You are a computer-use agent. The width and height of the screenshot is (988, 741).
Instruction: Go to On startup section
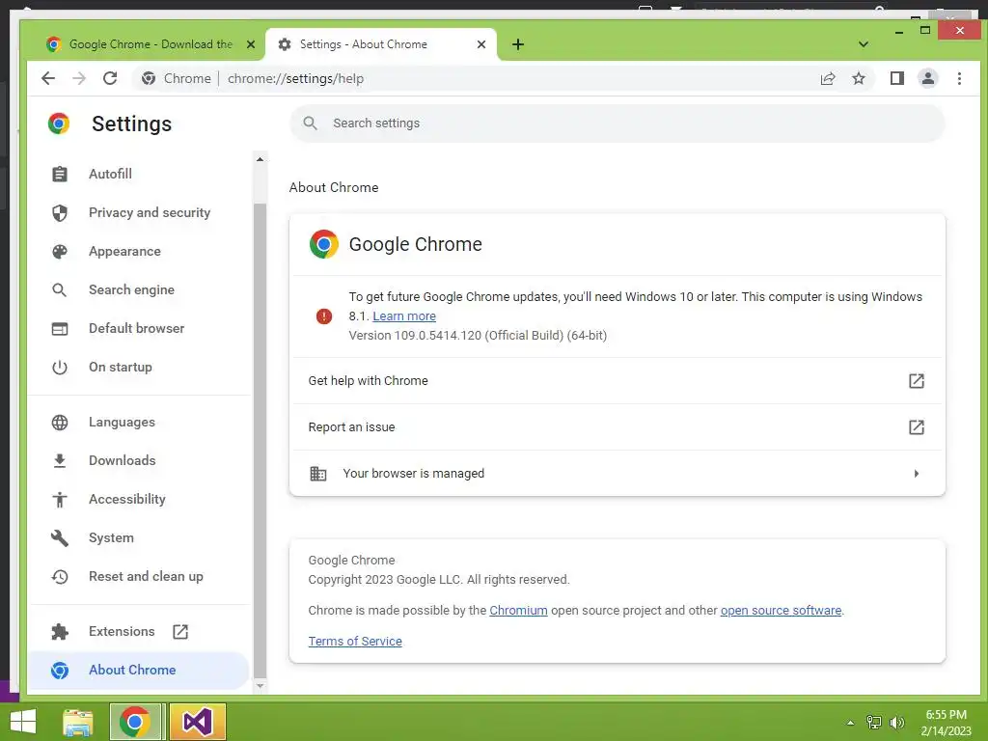point(139,367)
